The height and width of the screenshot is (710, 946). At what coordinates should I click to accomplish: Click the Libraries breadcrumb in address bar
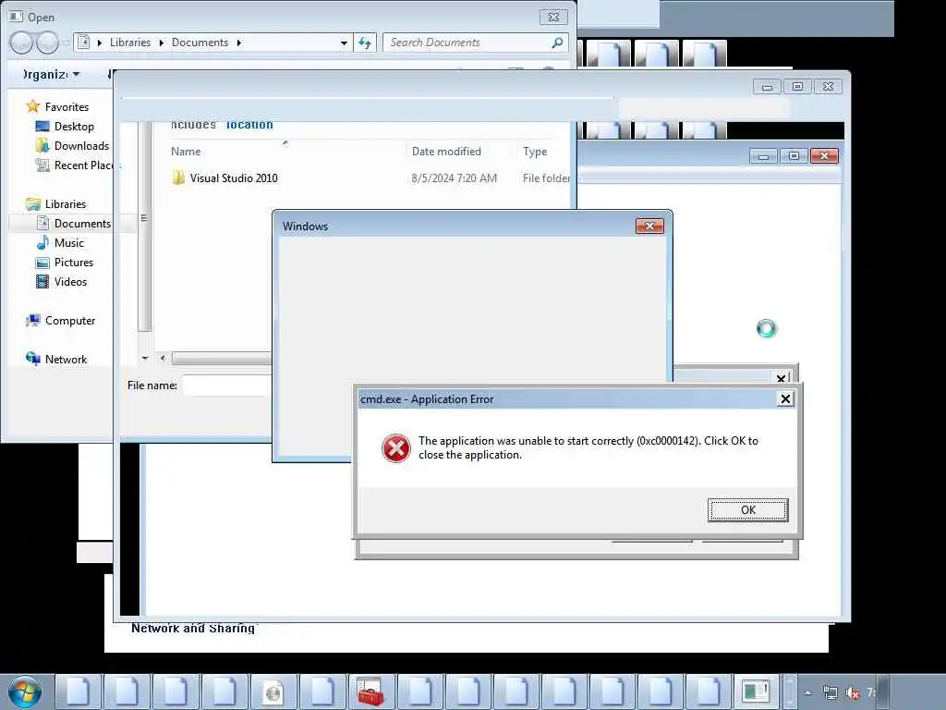[130, 43]
